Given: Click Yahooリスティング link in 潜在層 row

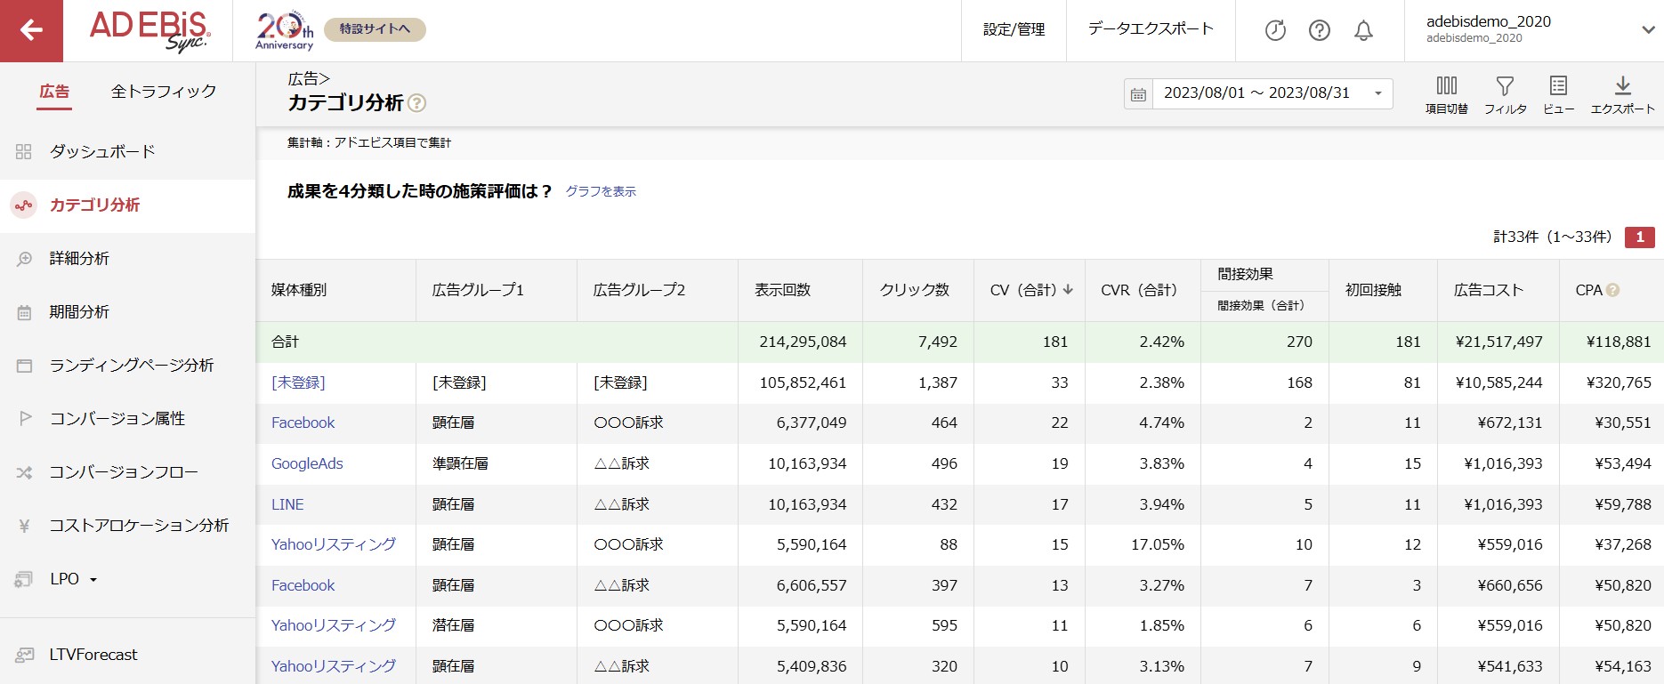Looking at the screenshot, I should click(x=334, y=625).
